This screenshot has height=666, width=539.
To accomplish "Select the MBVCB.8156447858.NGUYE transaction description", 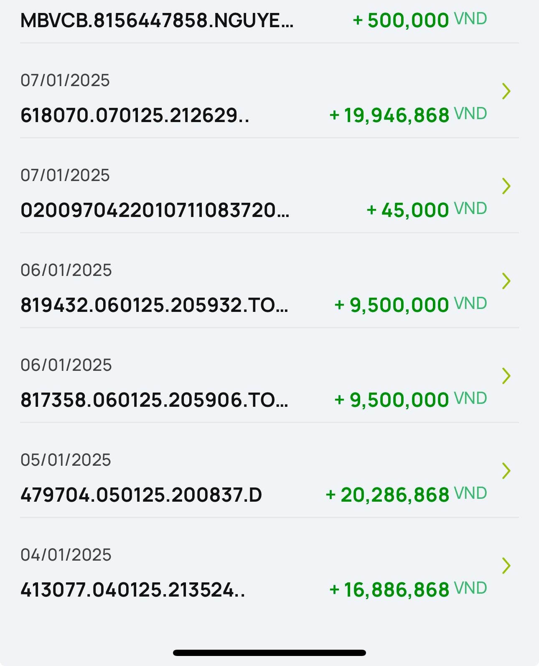I will [157, 20].
